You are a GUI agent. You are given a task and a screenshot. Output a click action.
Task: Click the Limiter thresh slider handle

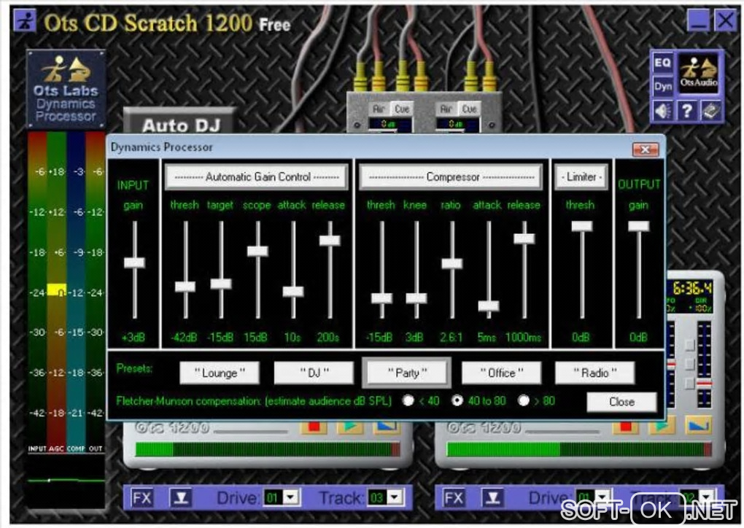click(582, 226)
